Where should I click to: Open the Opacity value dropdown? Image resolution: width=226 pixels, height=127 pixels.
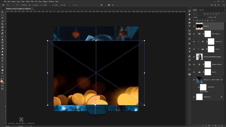click(x=218, y=17)
